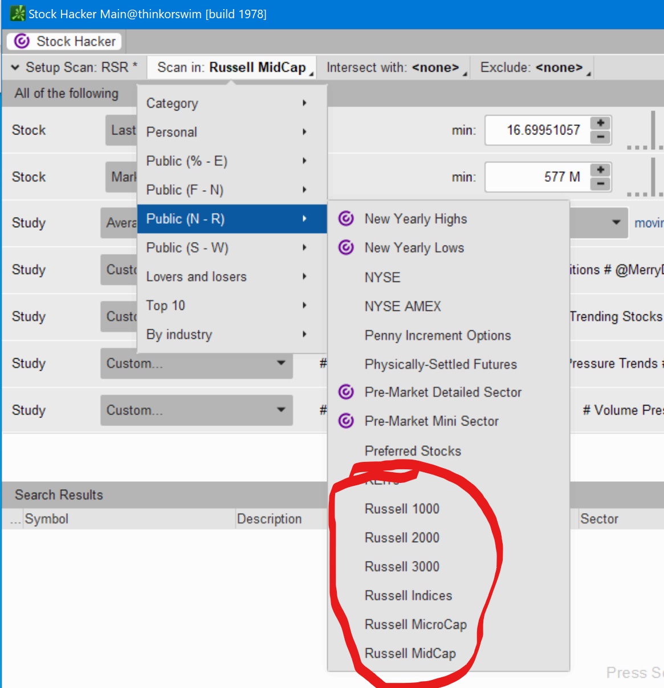The height and width of the screenshot is (688, 664).
Task: Open the Public (S - W) submenu
Action: (232, 248)
